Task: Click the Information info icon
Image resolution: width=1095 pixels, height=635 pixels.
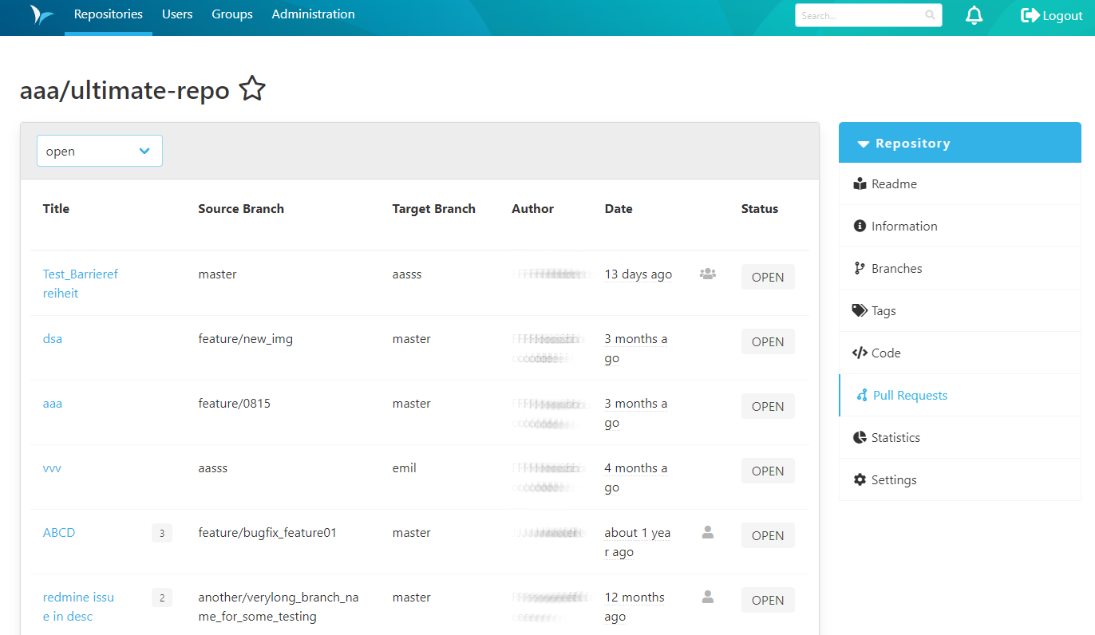Action: click(860, 226)
